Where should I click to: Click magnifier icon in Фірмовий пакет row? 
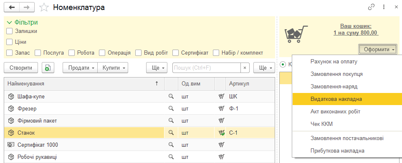coord(171,120)
